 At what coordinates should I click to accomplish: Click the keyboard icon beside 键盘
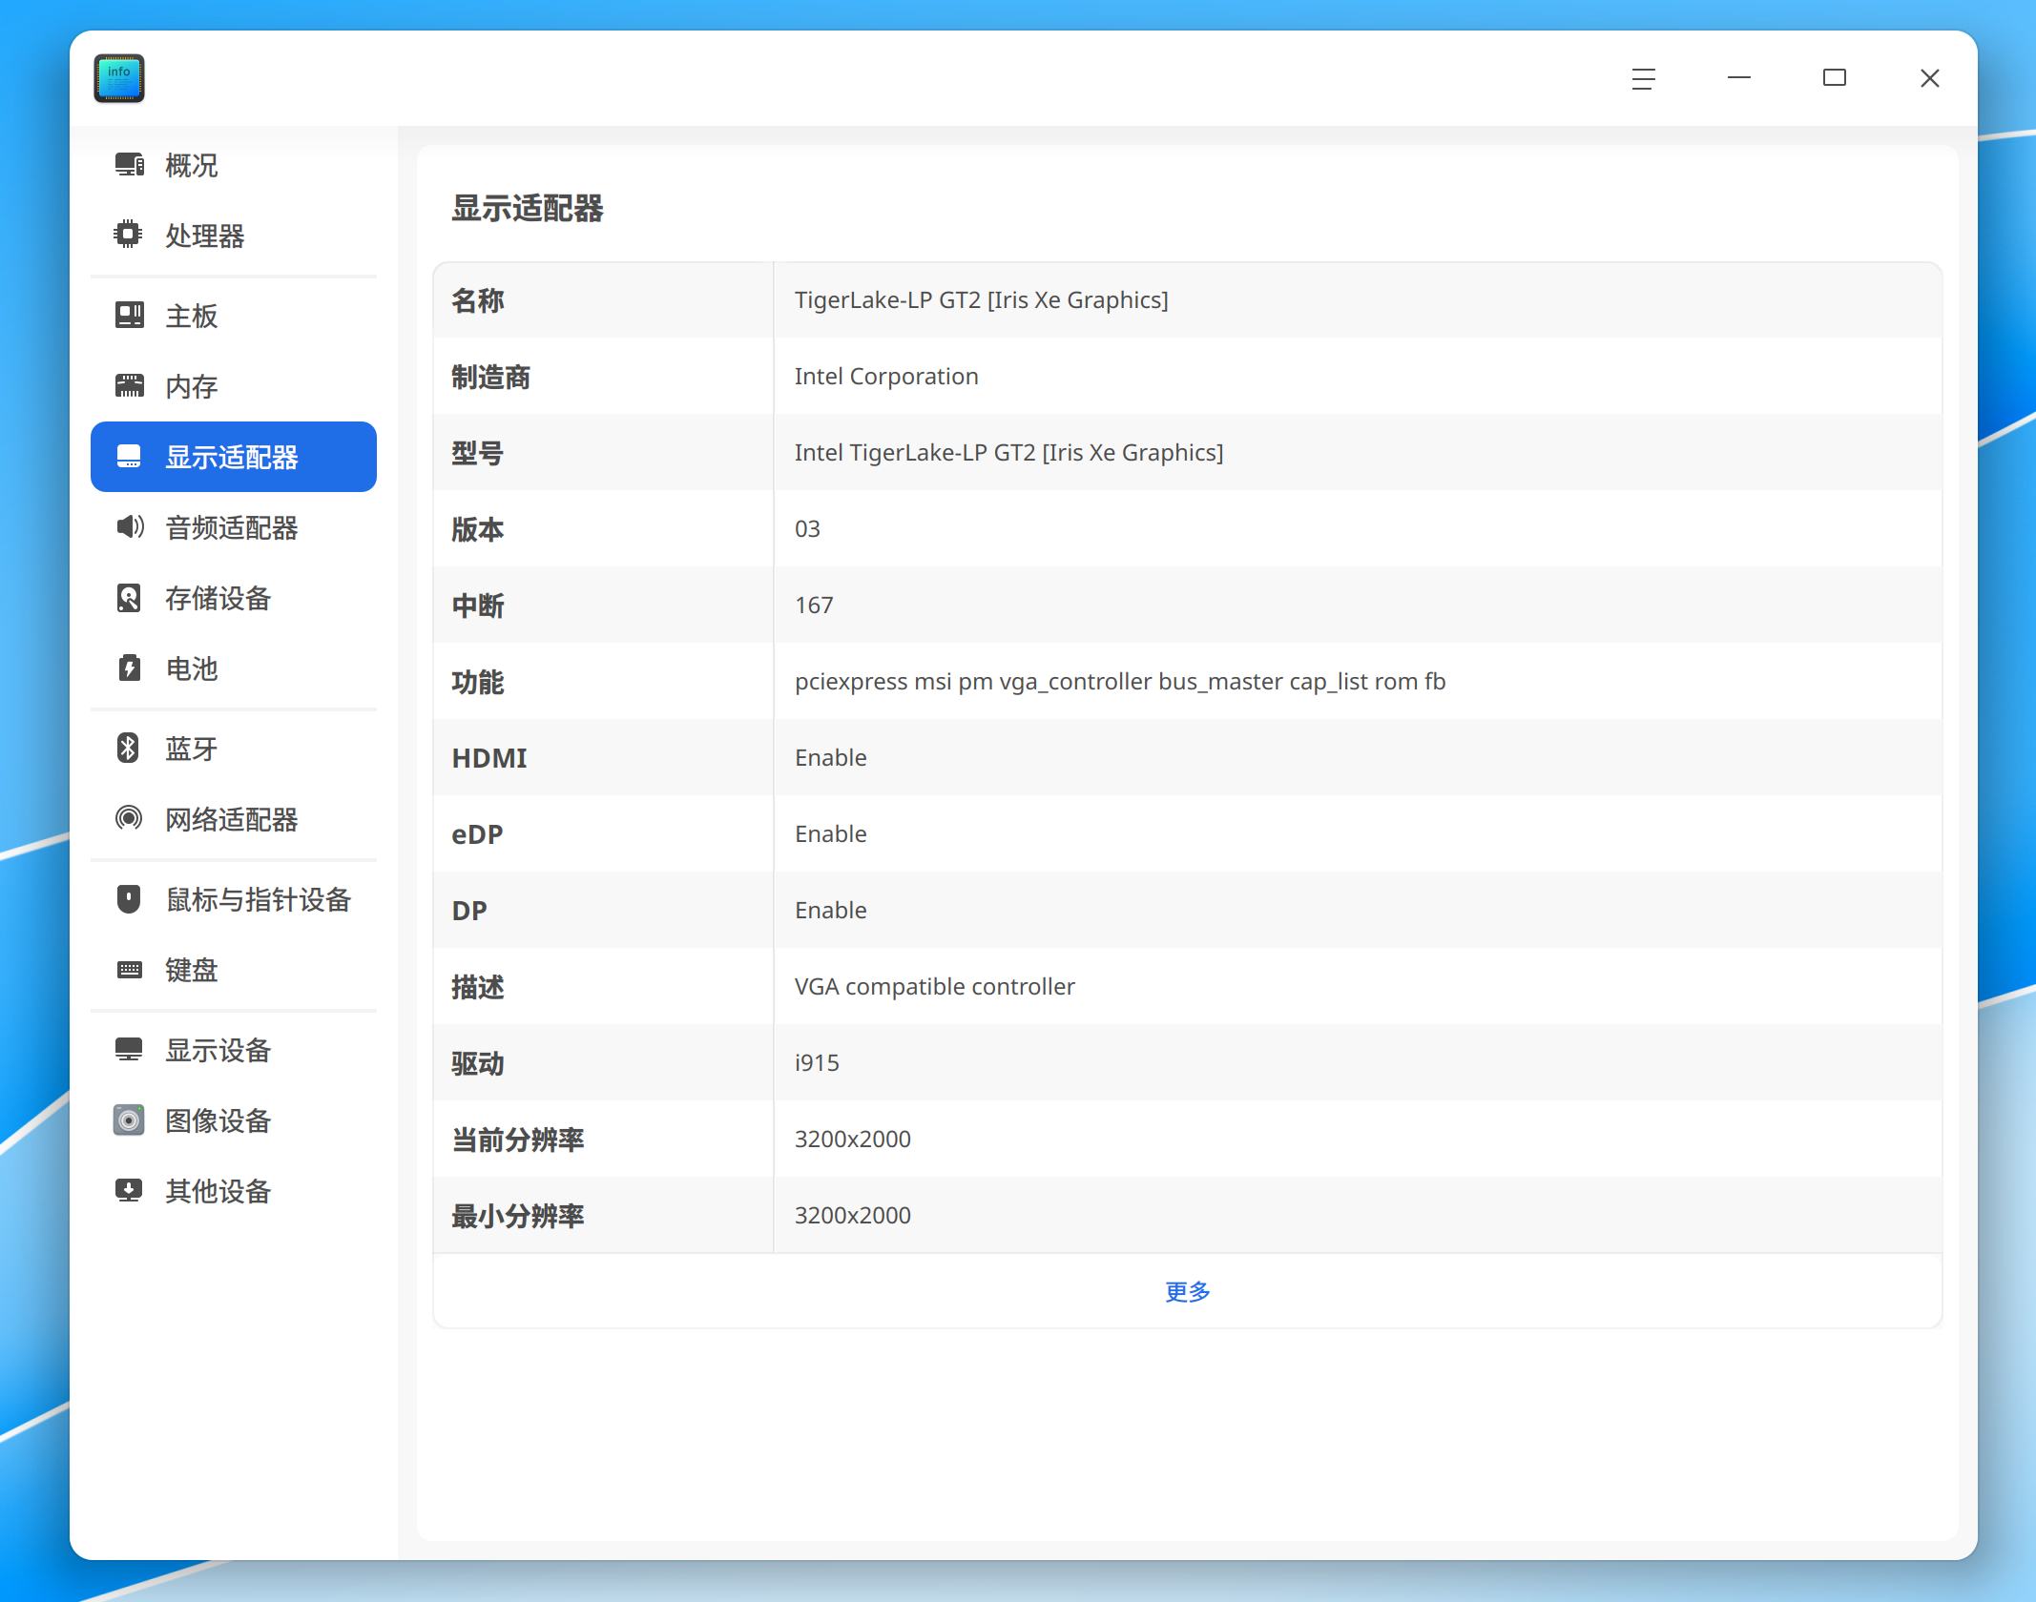click(x=129, y=969)
